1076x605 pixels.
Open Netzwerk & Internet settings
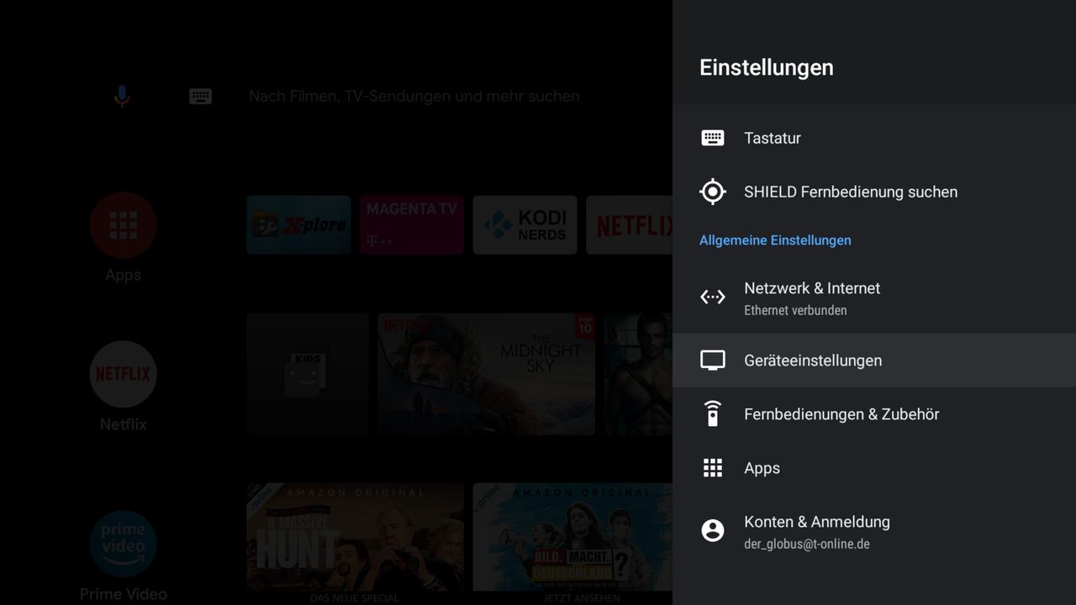[x=874, y=297]
